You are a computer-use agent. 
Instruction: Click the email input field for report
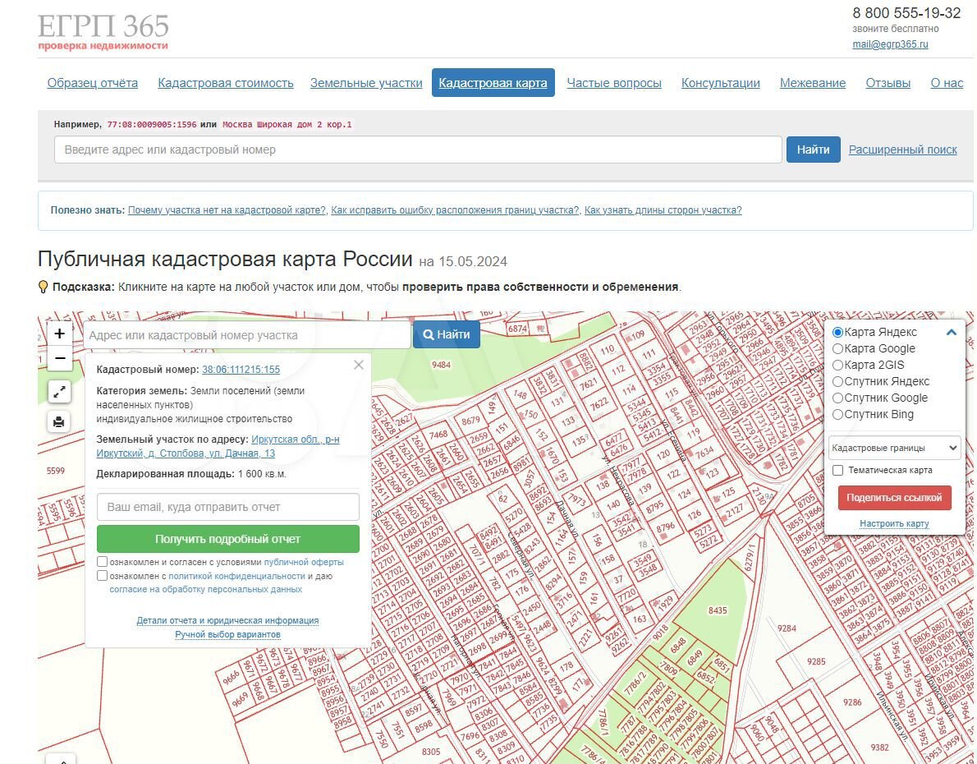pyautogui.click(x=228, y=507)
